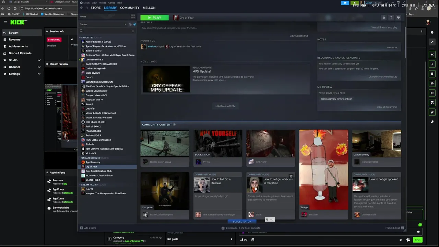Viewport: 439px width, 247px height.
Task: Click View all my reviews link
Action: [387, 107]
